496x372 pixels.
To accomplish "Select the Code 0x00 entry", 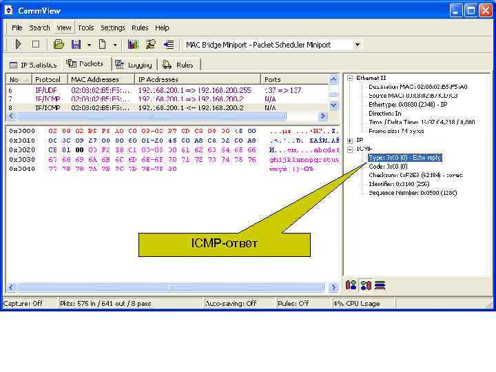I will [388, 167].
